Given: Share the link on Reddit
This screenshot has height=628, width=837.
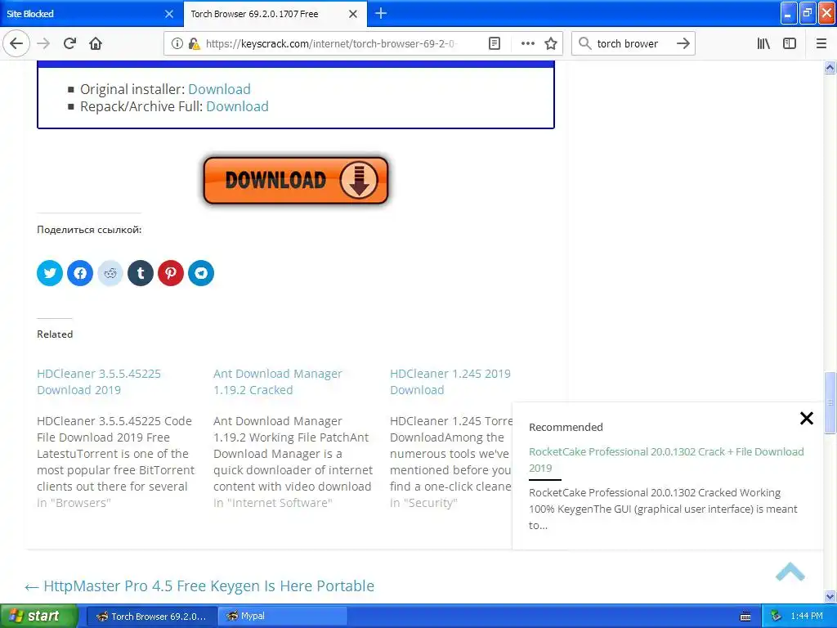Looking at the screenshot, I should pos(110,273).
